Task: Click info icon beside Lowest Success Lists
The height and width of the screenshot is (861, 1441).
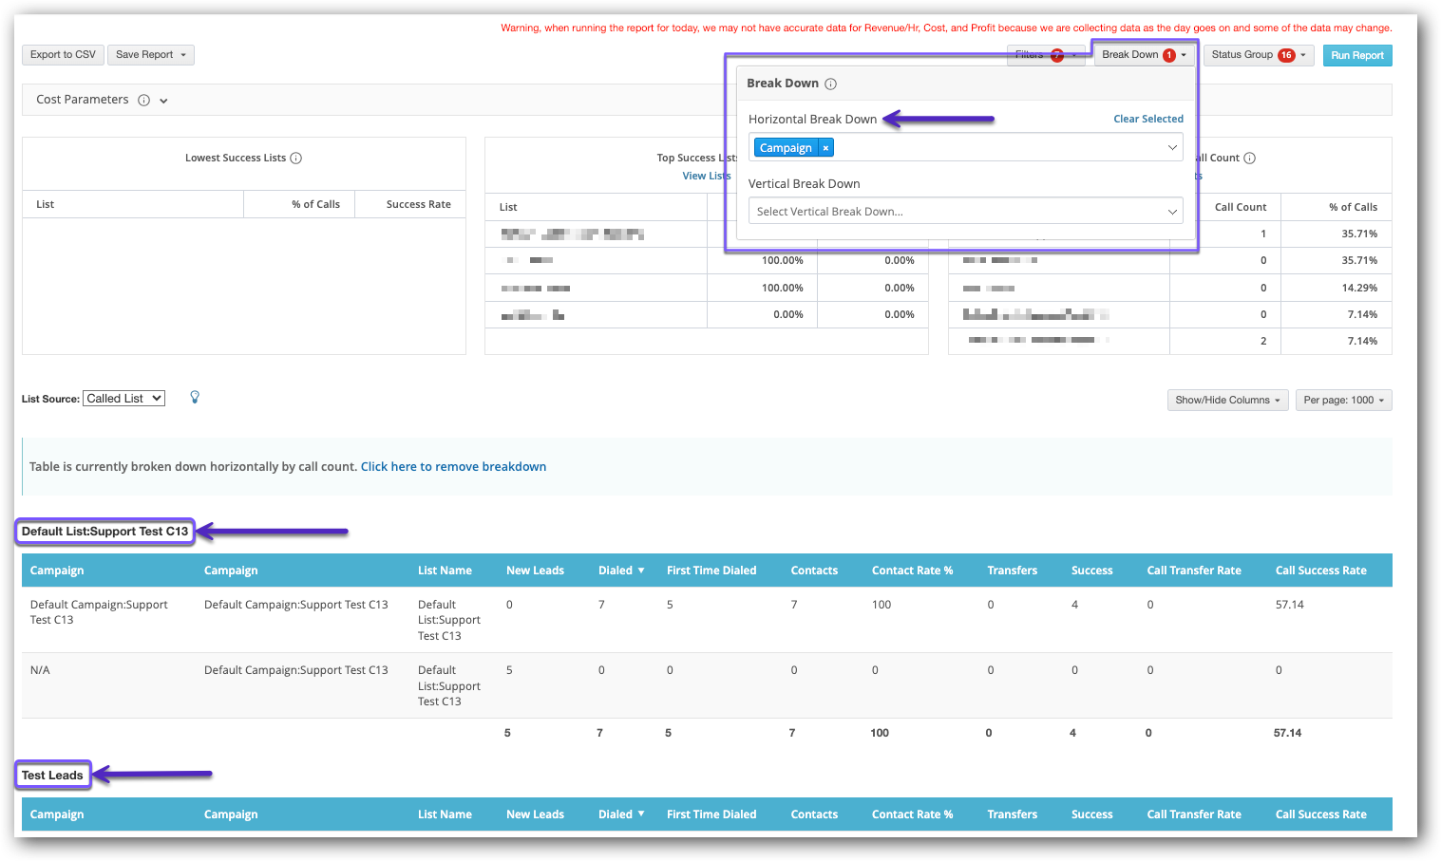Action: point(296,159)
